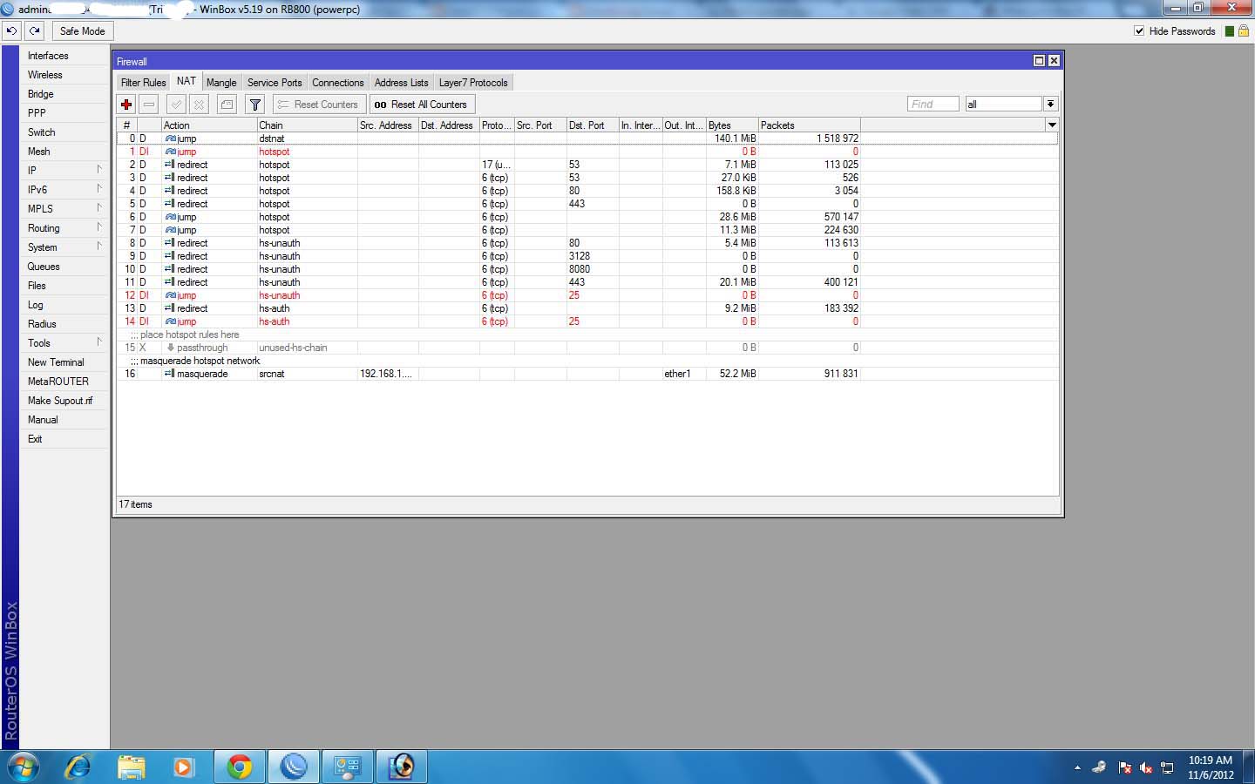Click the green status indicator beside the padlock

tap(1230, 30)
